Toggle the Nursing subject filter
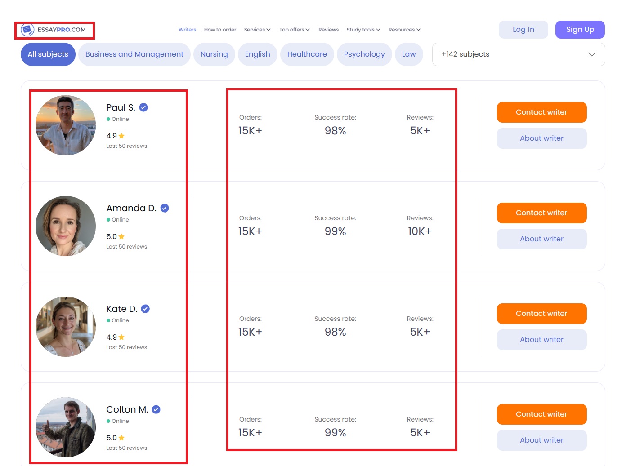Viewport: 631px width, 466px height. pyautogui.click(x=214, y=54)
